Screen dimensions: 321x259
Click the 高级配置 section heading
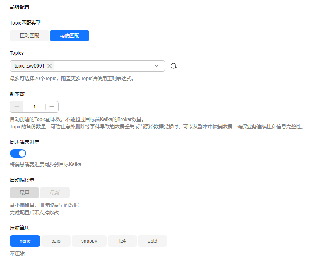coord(20,7)
